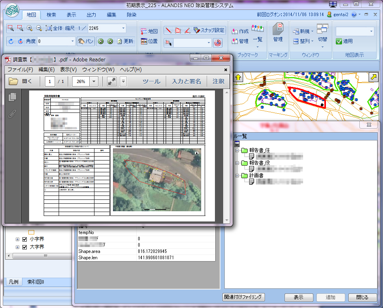Open the page thumbnails panel in Adobe Reader
383x308 pixels.
point(12,96)
